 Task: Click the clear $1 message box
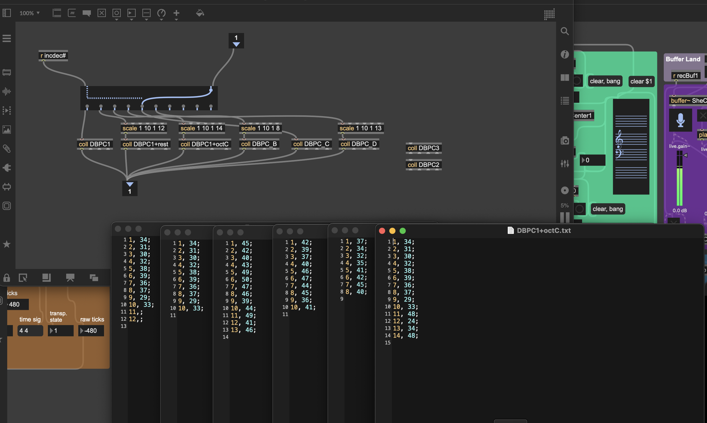click(x=641, y=81)
